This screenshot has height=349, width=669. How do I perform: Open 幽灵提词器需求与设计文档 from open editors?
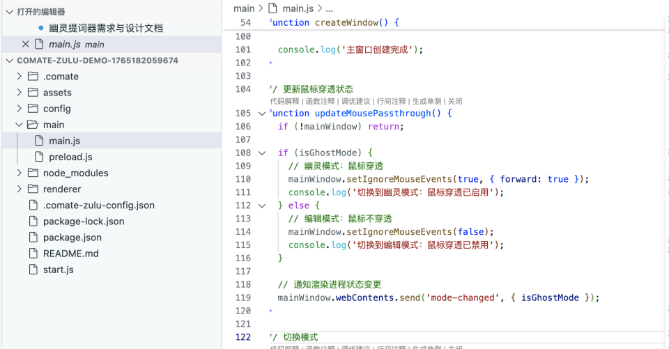tap(106, 28)
